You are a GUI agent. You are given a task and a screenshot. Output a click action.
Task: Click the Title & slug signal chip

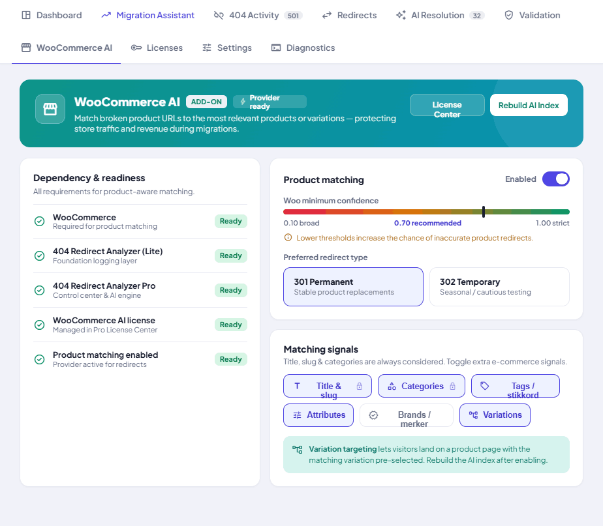pos(328,386)
